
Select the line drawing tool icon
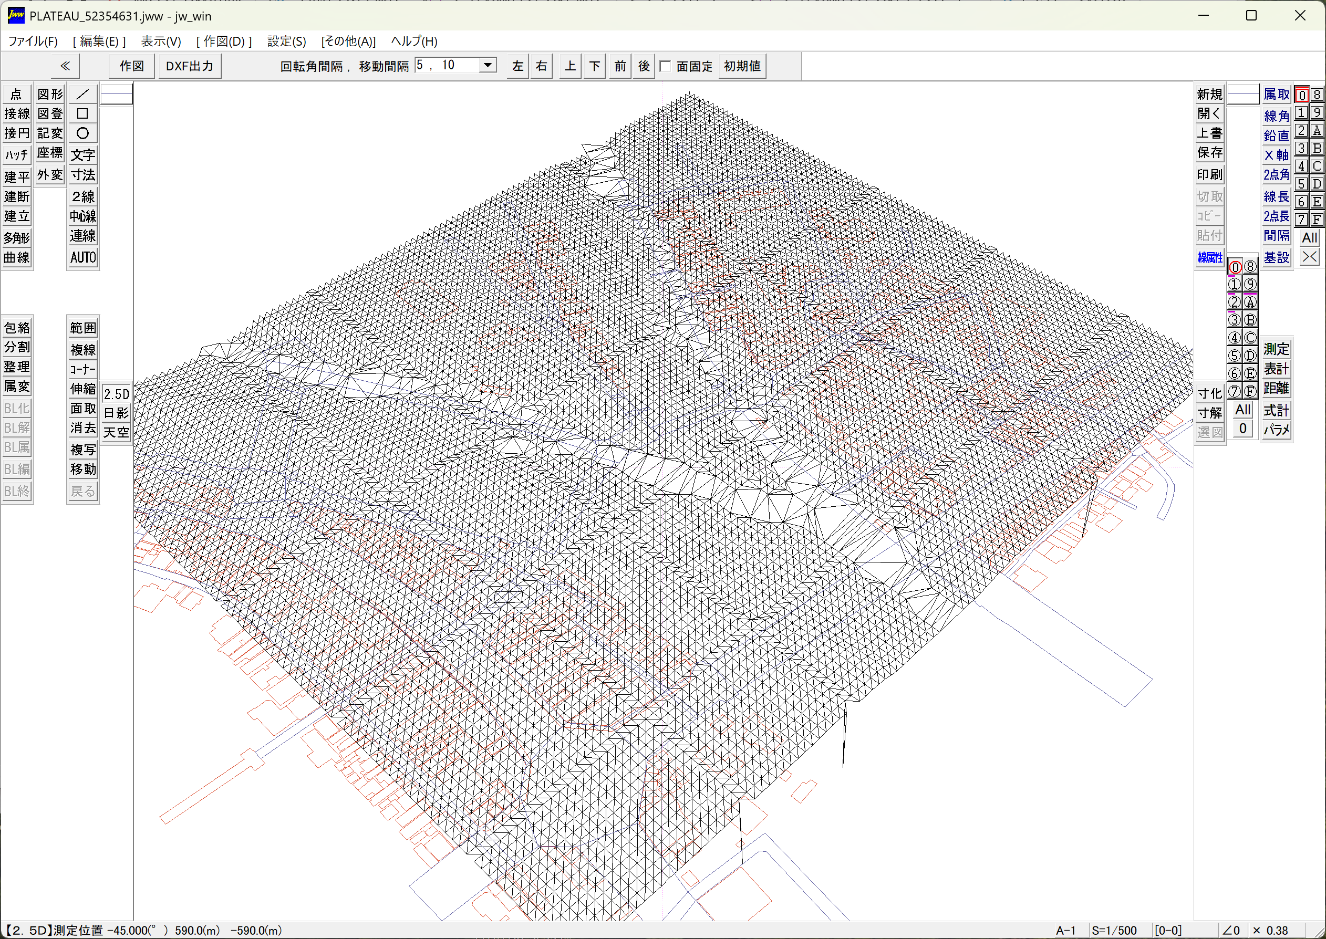(x=82, y=94)
